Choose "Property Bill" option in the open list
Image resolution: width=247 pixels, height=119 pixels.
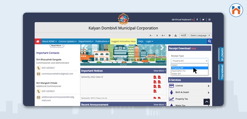click(189, 68)
